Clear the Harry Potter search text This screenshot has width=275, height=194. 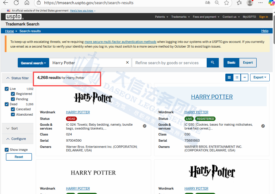[x=127, y=62]
